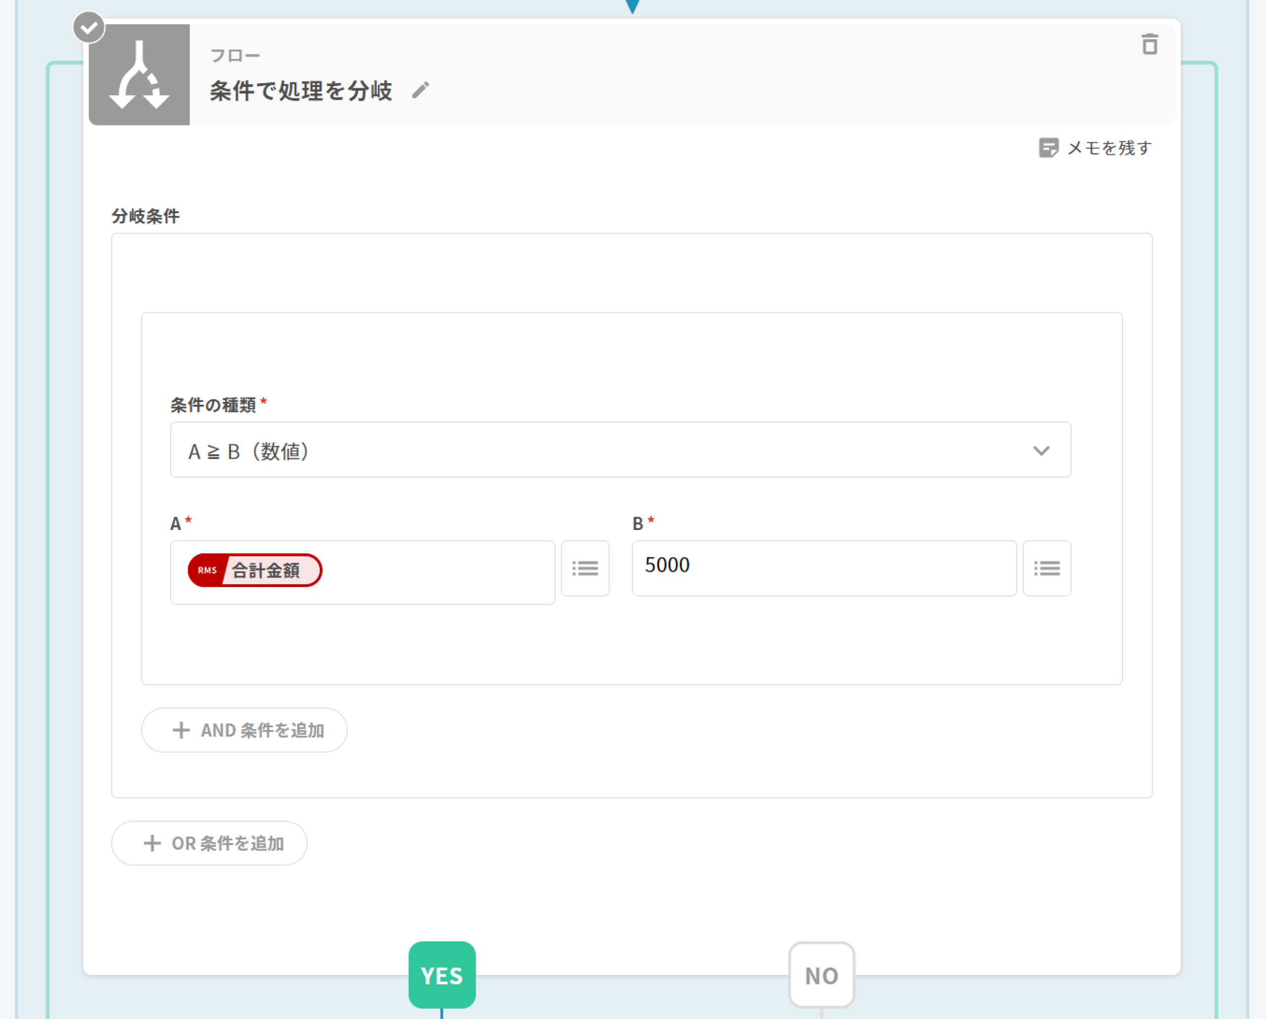Viewport: 1266px width, 1019px height.
Task: Click the dropdown chevron arrow
Action: click(1040, 450)
